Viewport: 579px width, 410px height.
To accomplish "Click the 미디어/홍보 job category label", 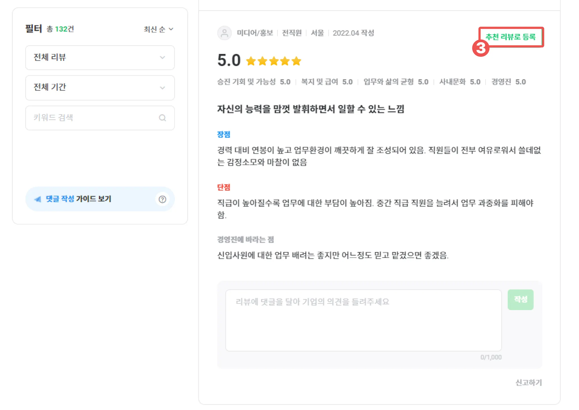I will coord(255,33).
